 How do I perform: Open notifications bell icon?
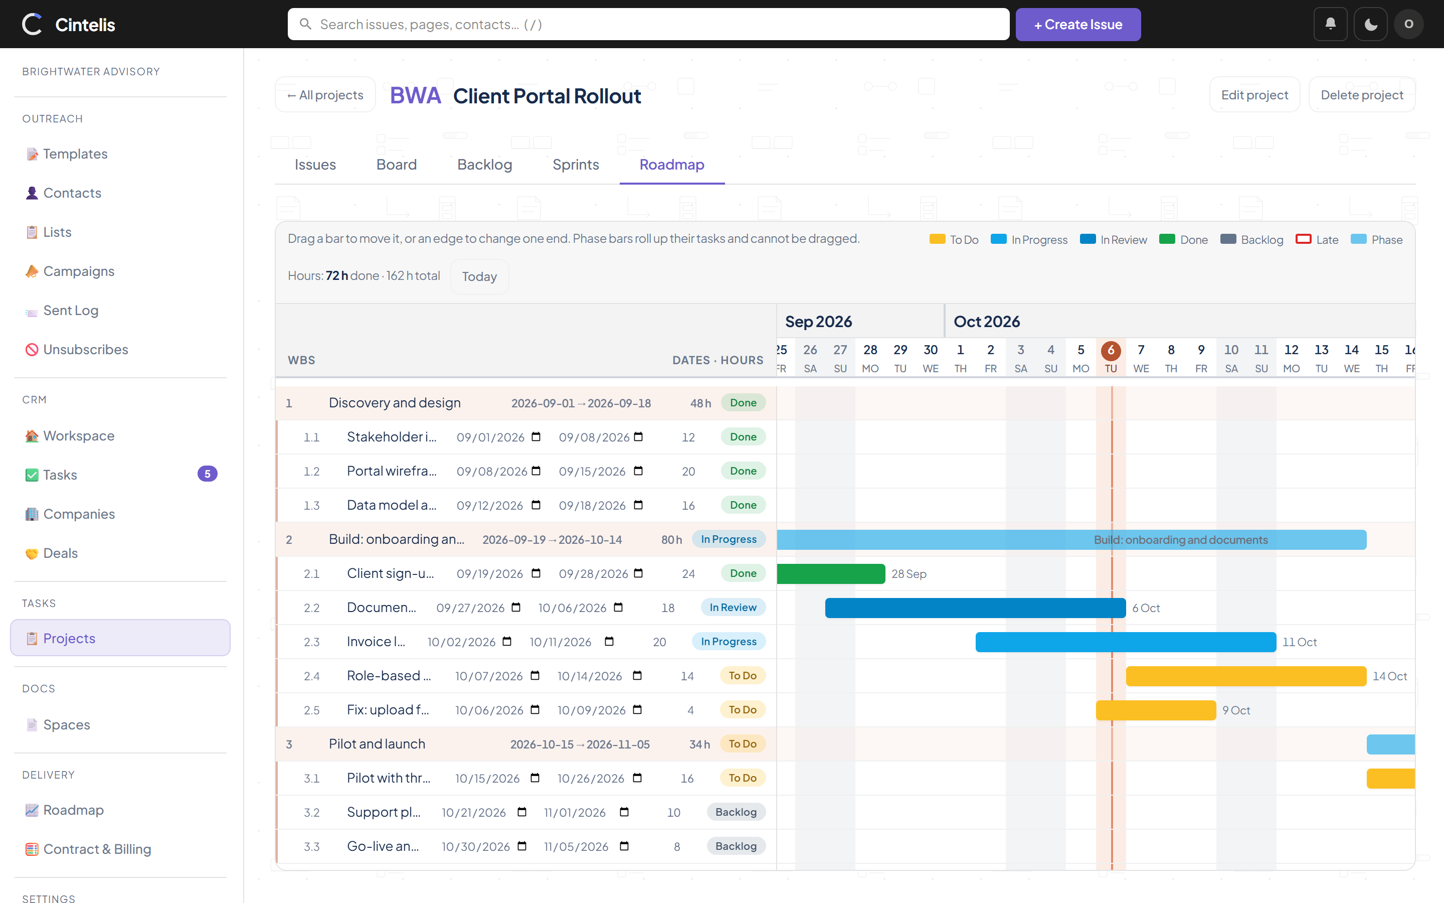(x=1330, y=24)
